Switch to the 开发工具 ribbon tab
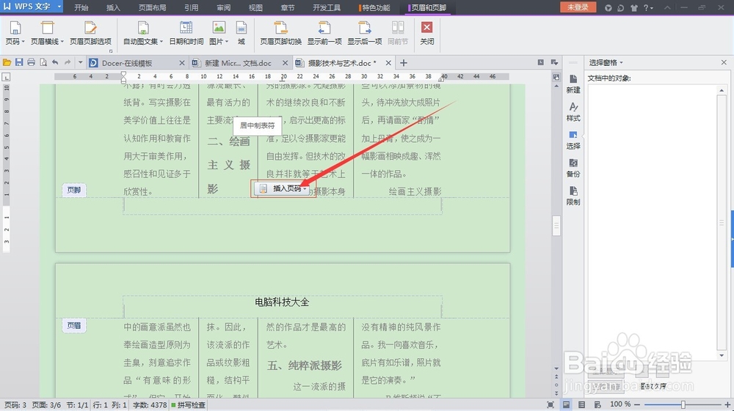This screenshot has height=411, width=734. [327, 7]
